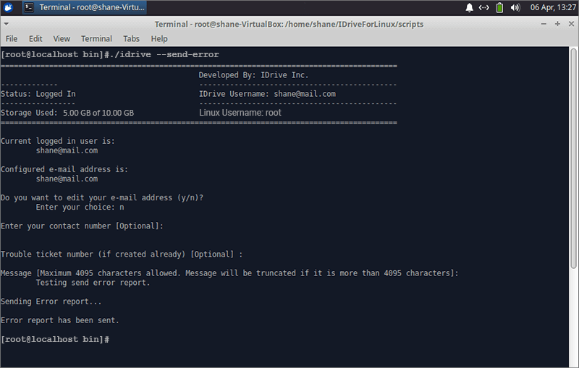Open the Terminal menu

[x=96, y=39]
